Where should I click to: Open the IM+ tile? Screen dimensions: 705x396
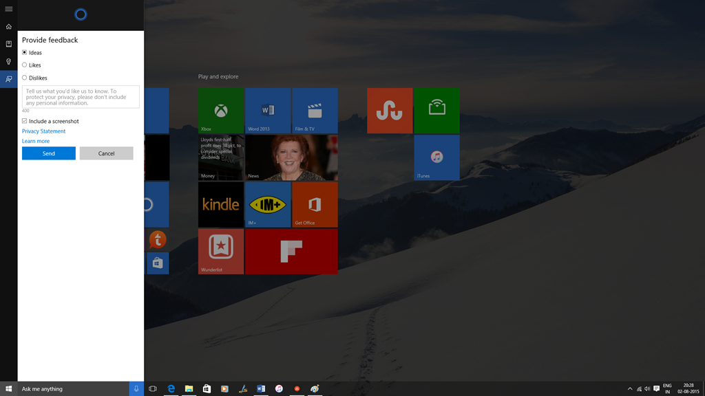tap(268, 204)
